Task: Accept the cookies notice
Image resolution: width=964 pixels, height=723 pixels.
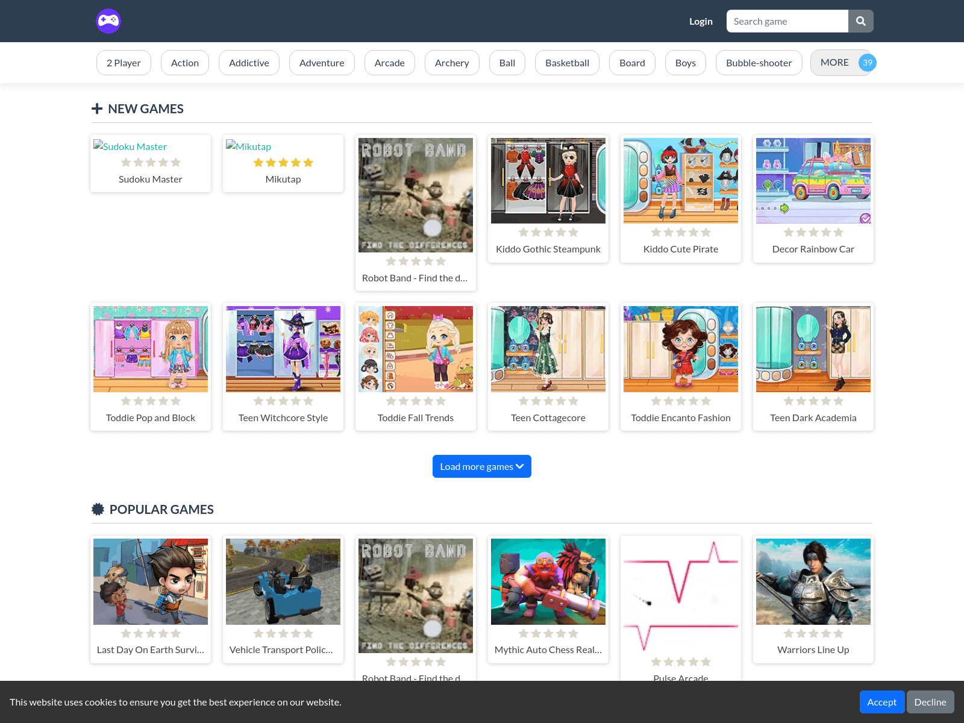Action: (881, 701)
